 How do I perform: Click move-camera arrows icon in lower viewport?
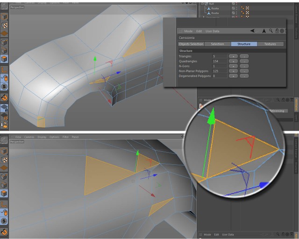click(x=183, y=136)
